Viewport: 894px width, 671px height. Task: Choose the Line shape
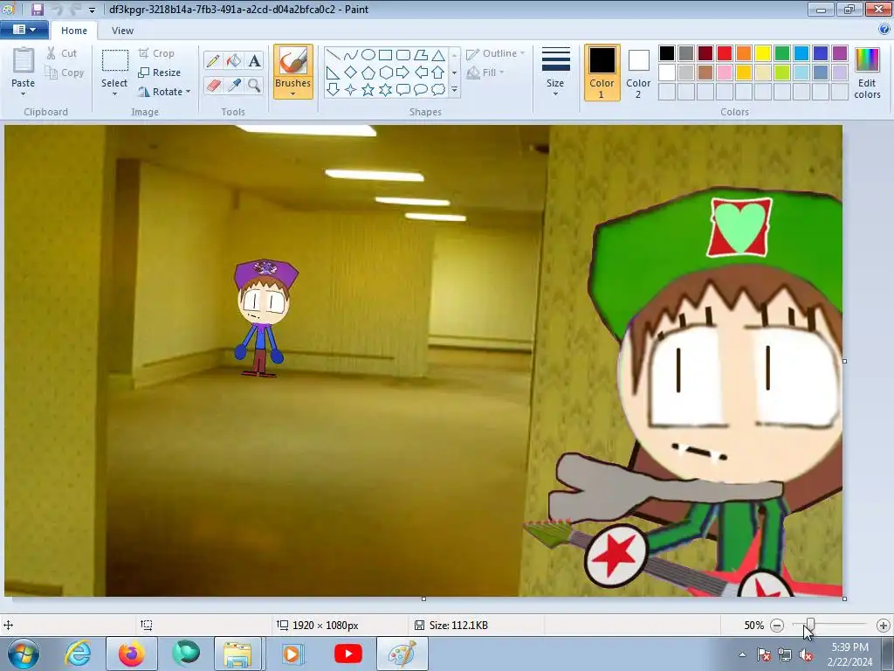(334, 55)
